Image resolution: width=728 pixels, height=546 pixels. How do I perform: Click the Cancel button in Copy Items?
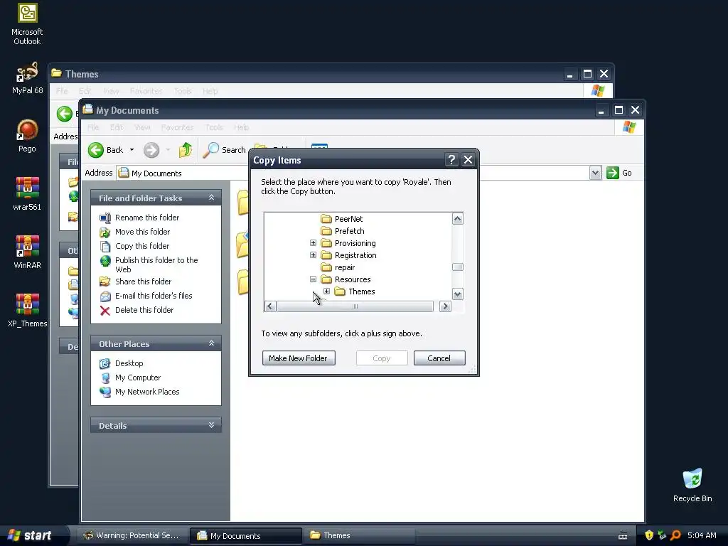tap(439, 358)
